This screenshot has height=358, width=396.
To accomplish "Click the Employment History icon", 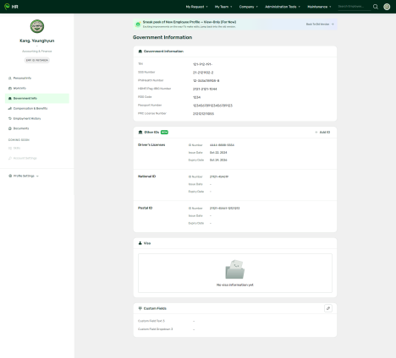I will pyautogui.click(x=10, y=119).
